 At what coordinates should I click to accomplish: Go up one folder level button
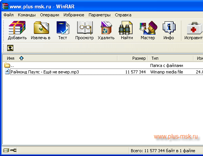(10, 48)
